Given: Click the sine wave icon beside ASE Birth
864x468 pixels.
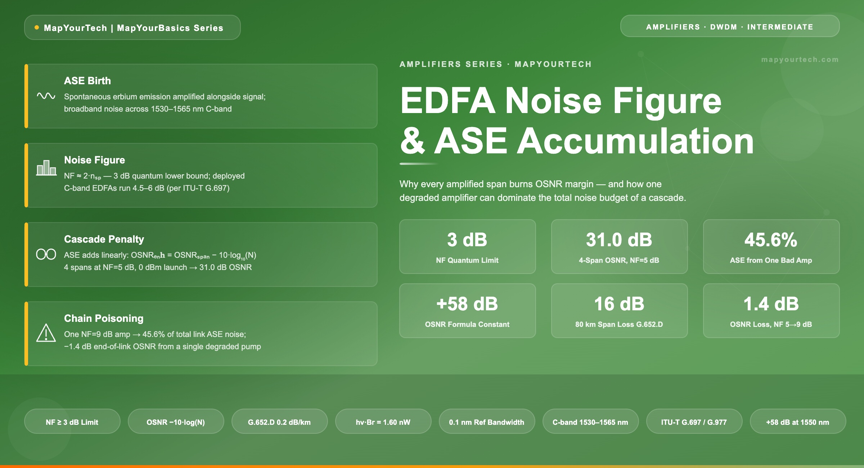Looking at the screenshot, I should [46, 96].
